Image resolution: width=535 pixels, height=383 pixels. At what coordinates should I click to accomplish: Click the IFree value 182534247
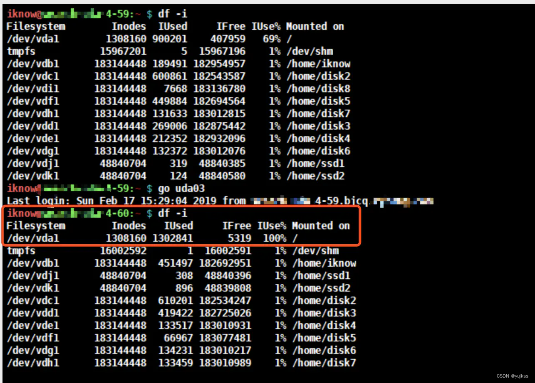pos(225,301)
